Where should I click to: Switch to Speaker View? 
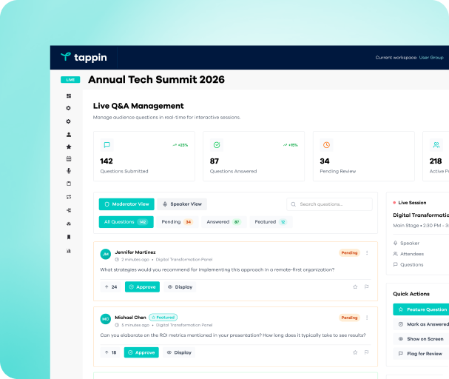pyautogui.click(x=182, y=204)
